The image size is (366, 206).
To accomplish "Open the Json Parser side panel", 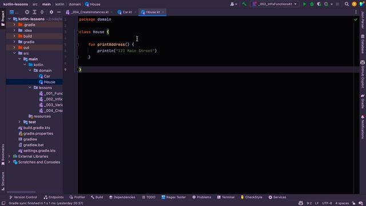I will pos(363,19).
